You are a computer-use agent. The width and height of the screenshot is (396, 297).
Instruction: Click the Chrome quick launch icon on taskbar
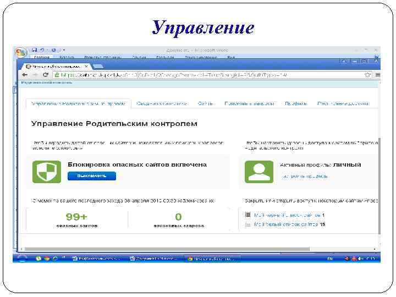coord(47,258)
